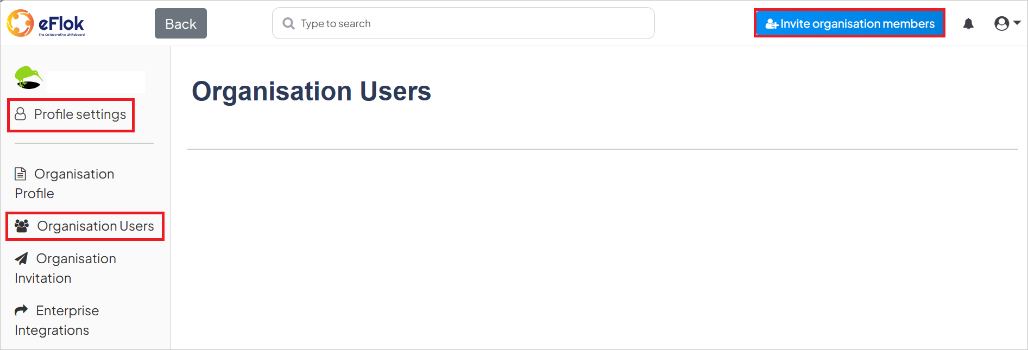Click the Enterprise Integrations share icon
Viewport: 1028px width, 350px height.
(21, 310)
